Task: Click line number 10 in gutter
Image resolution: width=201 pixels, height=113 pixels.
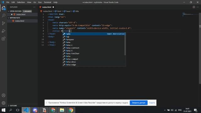Action: (x=43, y=39)
